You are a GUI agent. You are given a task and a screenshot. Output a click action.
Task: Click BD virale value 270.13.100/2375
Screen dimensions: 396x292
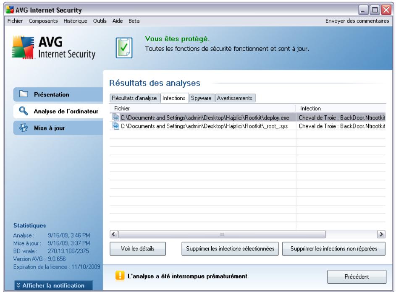[x=68, y=251]
